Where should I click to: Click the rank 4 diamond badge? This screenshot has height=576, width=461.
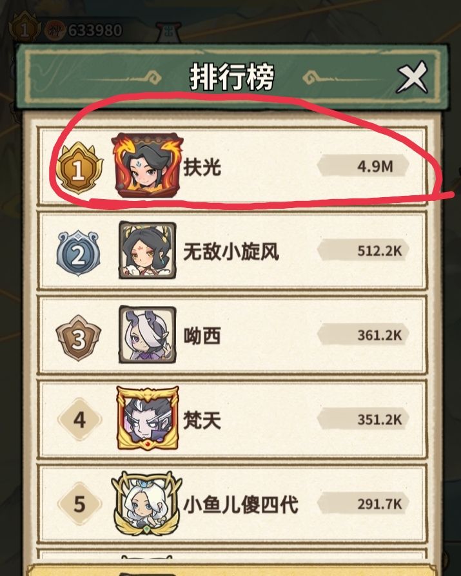[79, 419]
